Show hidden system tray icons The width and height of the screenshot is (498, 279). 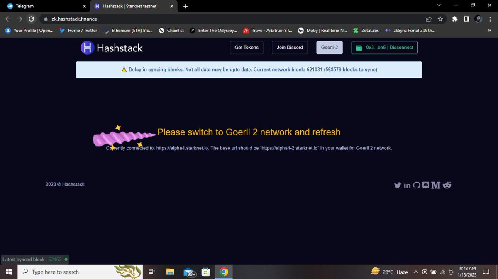point(416,272)
